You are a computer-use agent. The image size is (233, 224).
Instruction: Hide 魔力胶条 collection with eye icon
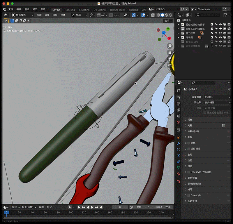pyautogui.click(x=220, y=33)
